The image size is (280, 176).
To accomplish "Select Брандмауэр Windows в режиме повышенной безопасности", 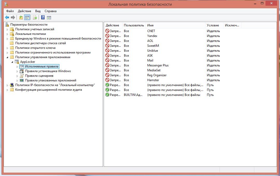I will pos(58,39).
